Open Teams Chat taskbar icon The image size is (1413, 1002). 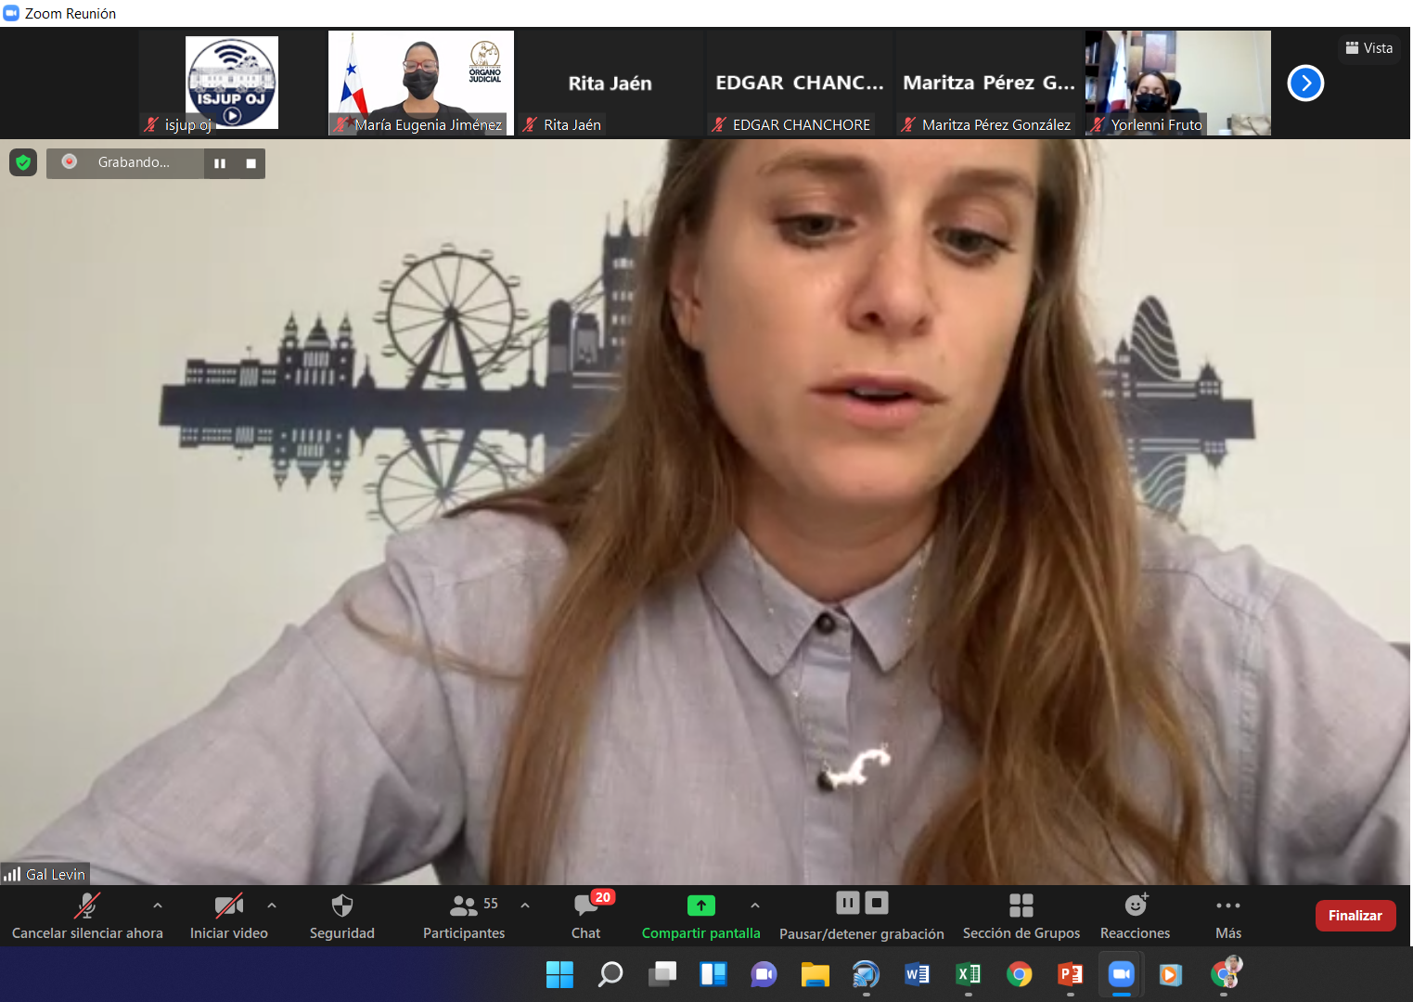coord(764,974)
